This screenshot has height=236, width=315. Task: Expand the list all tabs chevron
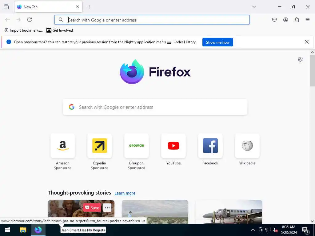(254, 7)
